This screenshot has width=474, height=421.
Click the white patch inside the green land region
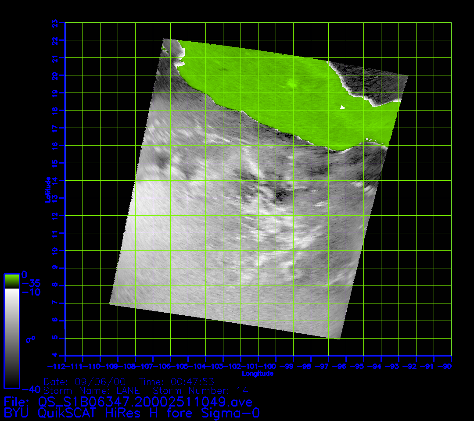(x=342, y=107)
